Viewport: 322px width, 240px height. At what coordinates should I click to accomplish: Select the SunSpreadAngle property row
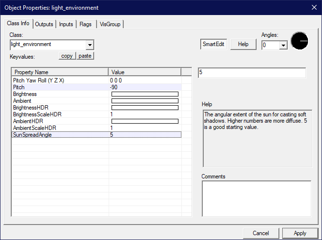(58, 135)
